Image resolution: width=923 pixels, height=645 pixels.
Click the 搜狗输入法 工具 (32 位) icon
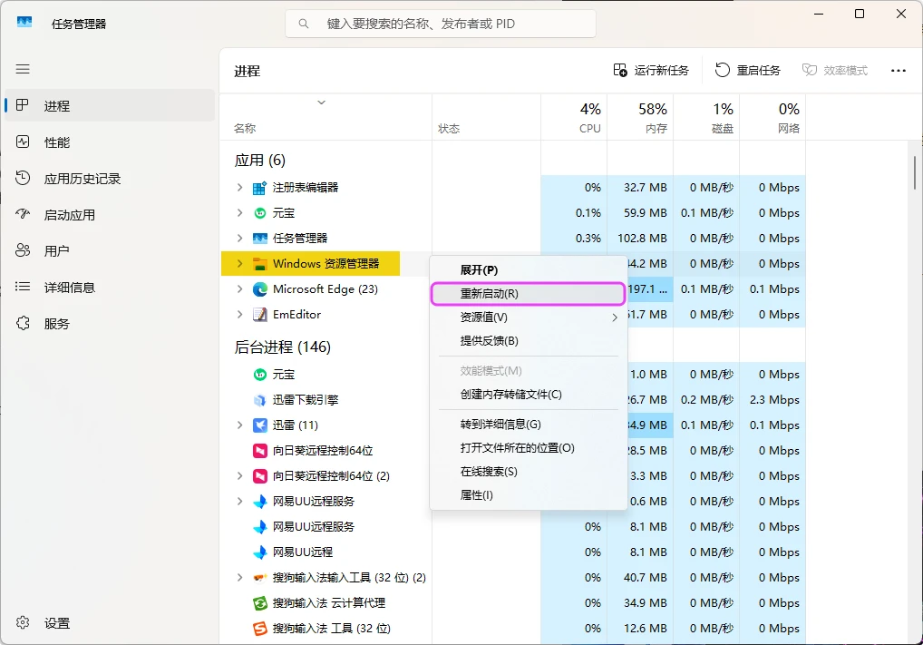pos(259,629)
